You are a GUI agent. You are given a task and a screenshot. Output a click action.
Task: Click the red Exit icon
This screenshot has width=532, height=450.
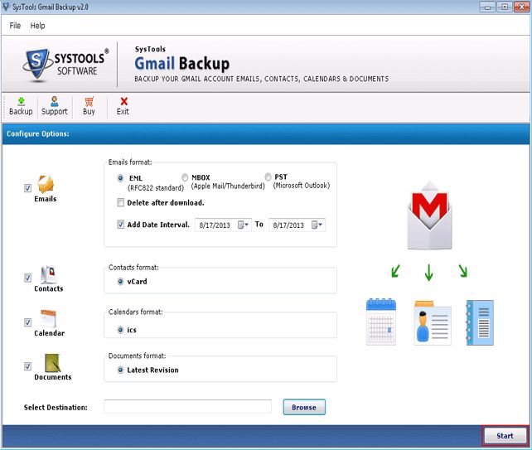(123, 101)
